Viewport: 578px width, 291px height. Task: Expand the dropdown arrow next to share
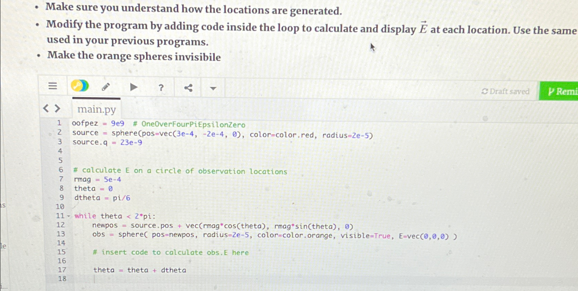[x=213, y=89]
